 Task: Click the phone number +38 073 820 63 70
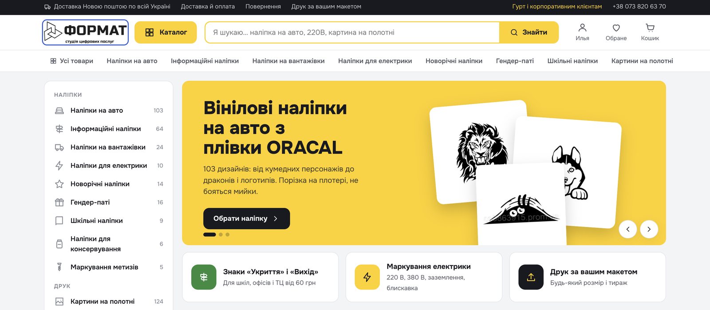click(639, 7)
